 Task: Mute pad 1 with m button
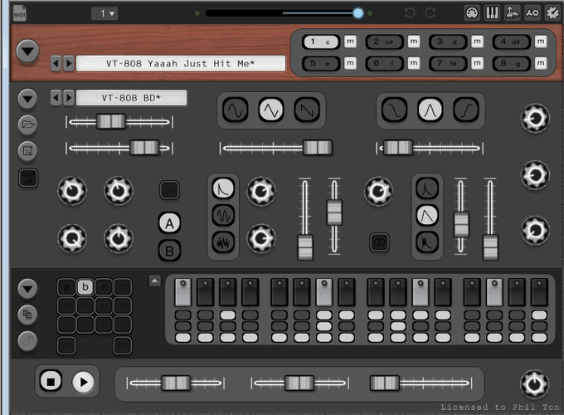pyautogui.click(x=350, y=41)
